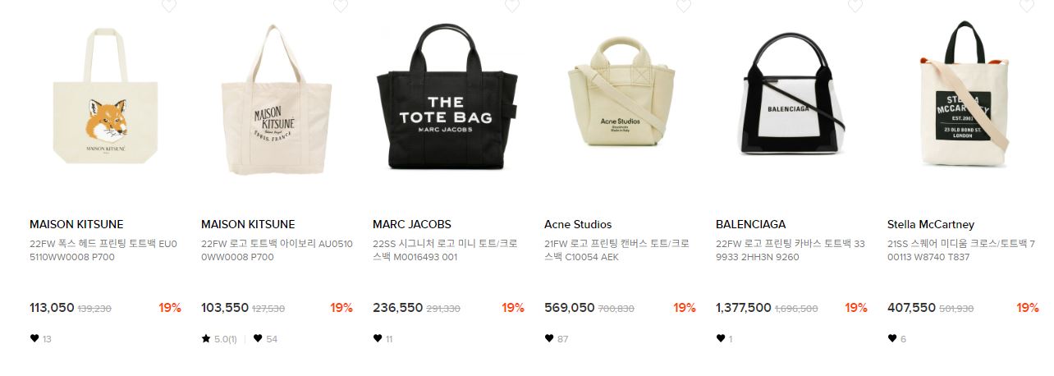Open the black Marc Jacobs Tote Bag image

(448, 97)
